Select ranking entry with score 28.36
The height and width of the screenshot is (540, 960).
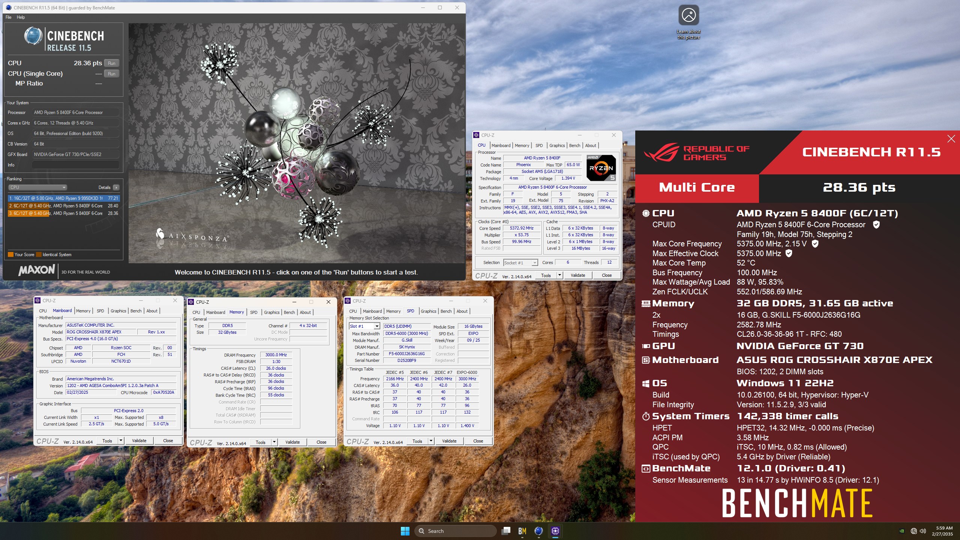point(64,213)
